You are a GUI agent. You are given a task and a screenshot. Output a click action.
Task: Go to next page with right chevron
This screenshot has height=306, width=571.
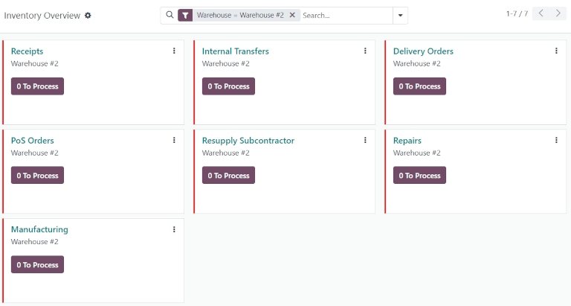558,13
